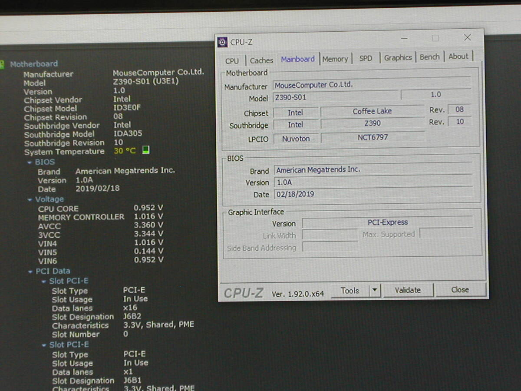Image resolution: width=521 pixels, height=391 pixels.
Task: Collapse the first Slot PCI-E node with J6B2
Action: point(43,282)
